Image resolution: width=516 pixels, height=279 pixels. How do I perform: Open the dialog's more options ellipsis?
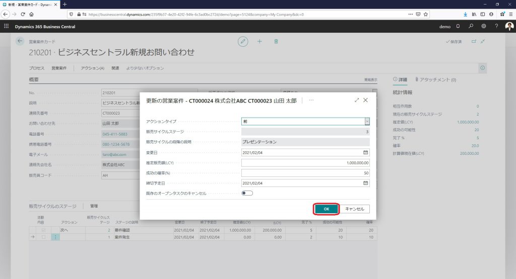(x=311, y=100)
